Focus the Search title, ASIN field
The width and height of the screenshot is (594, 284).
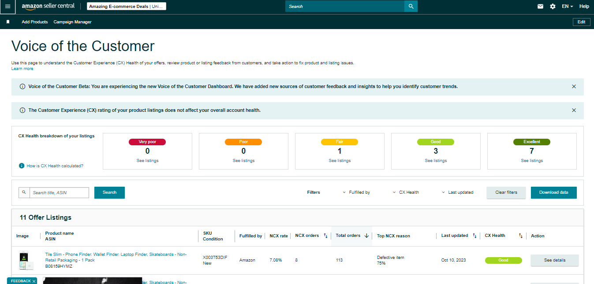coord(59,192)
